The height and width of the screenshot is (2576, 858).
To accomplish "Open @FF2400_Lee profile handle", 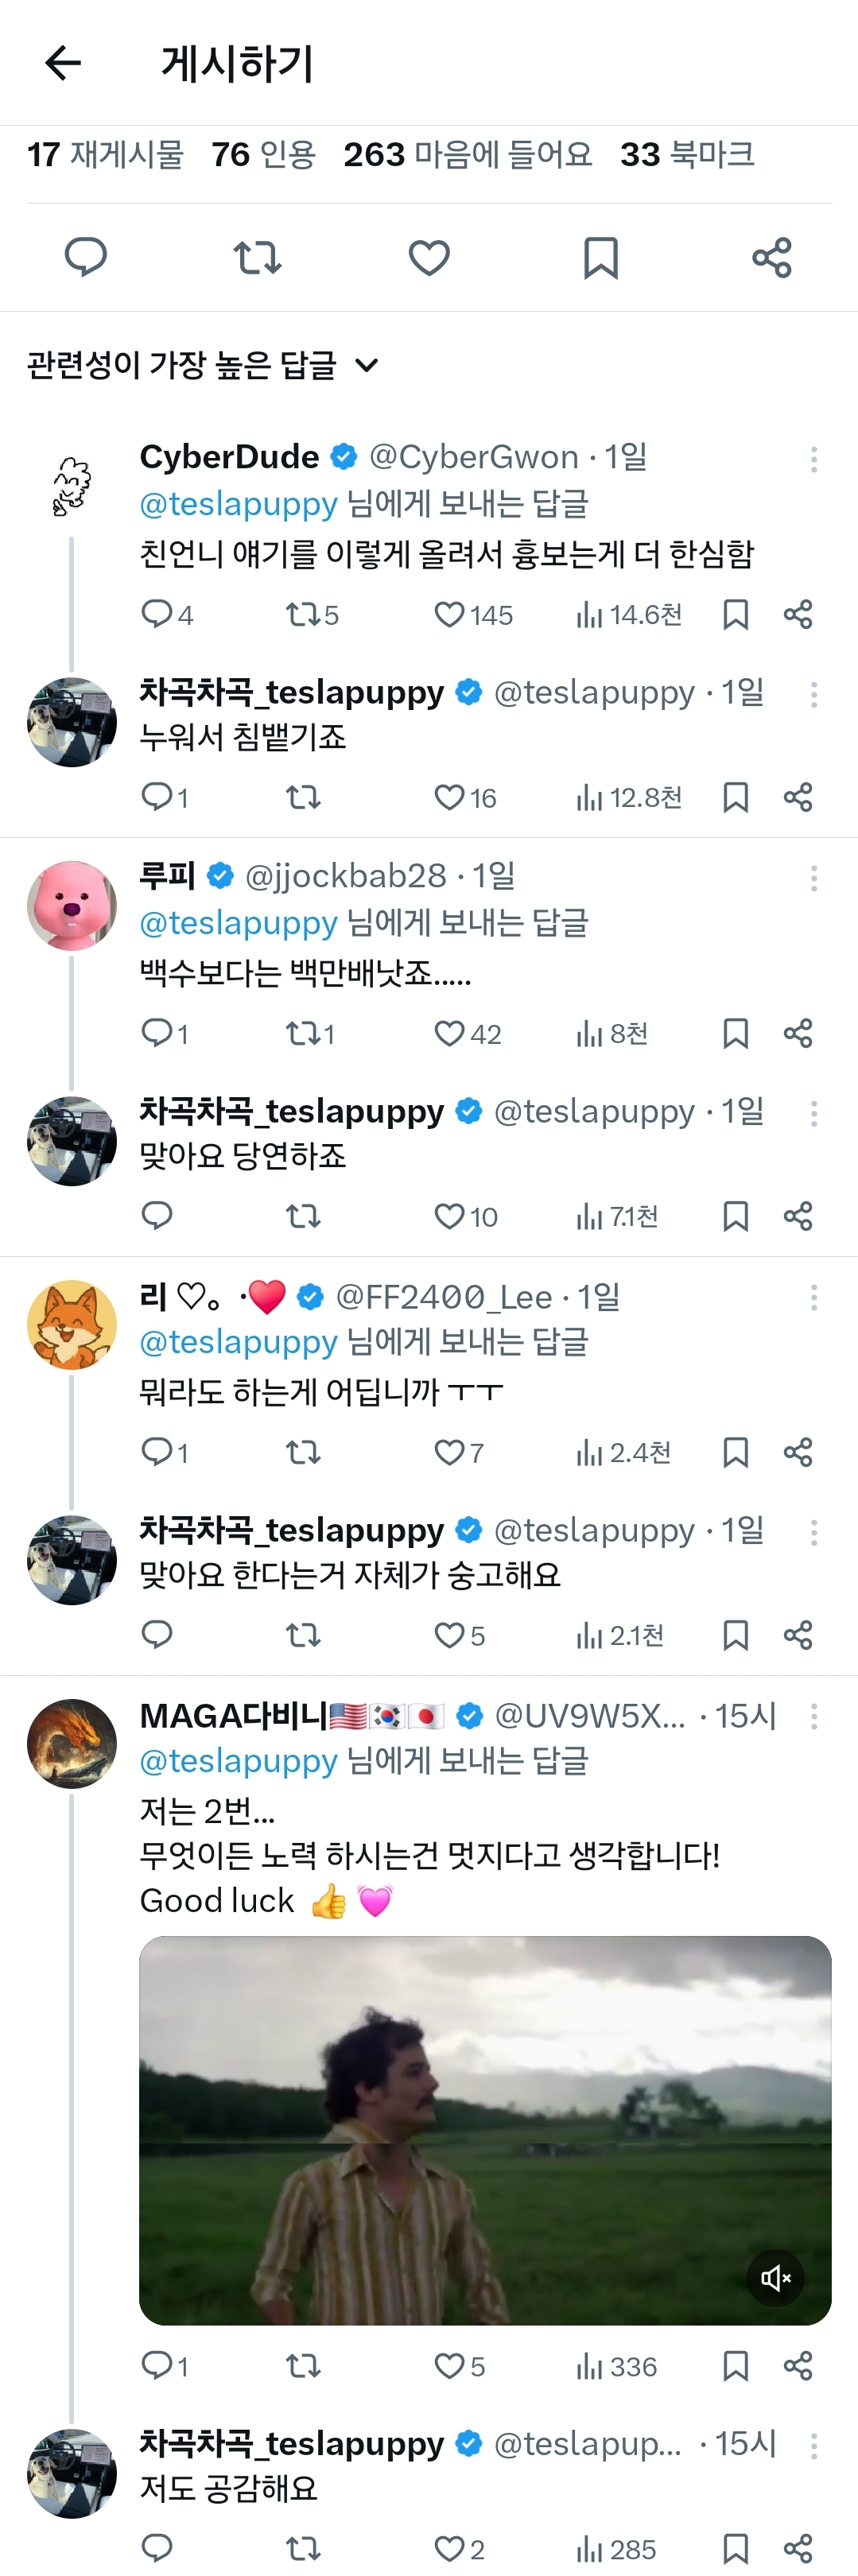I will pyautogui.click(x=444, y=1297).
